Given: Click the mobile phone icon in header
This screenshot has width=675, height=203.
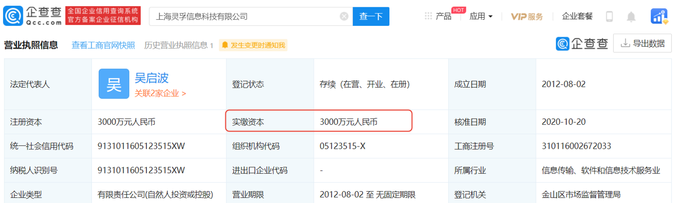Looking at the screenshot, I should coord(610,17).
